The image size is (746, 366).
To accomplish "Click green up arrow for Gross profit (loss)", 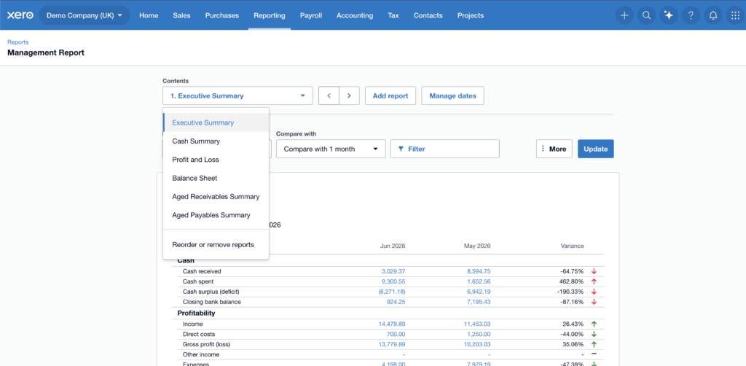I will [x=594, y=344].
